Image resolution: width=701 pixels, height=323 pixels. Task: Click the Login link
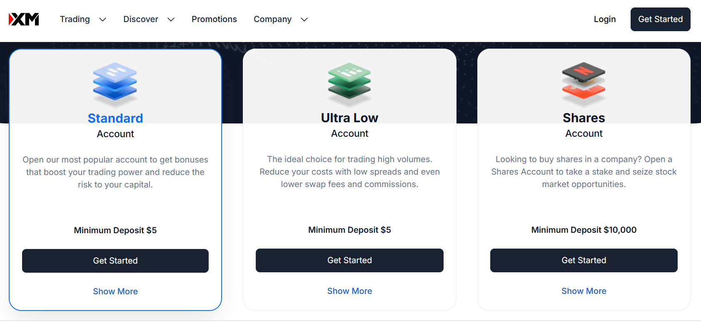coord(604,19)
